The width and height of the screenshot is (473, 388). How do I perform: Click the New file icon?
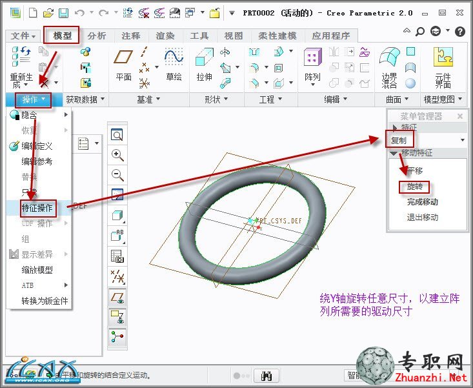tap(33, 13)
